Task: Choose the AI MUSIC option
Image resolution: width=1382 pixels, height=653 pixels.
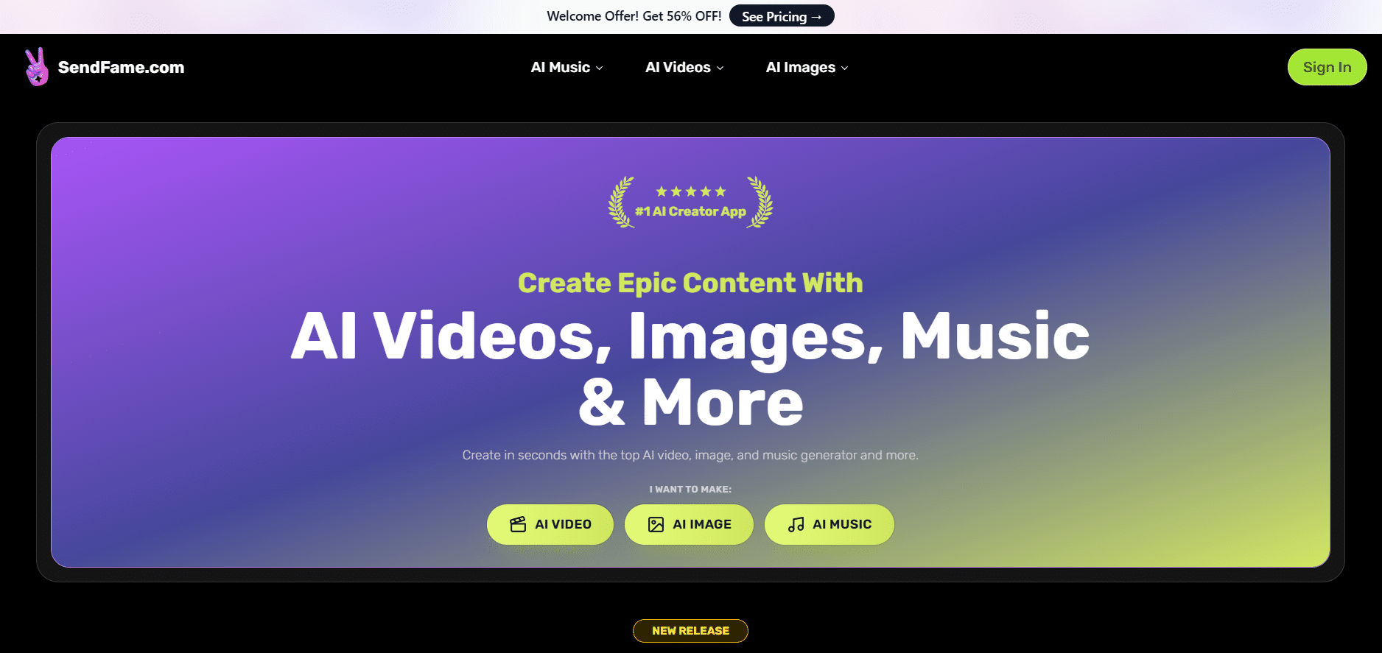Action: tap(829, 524)
